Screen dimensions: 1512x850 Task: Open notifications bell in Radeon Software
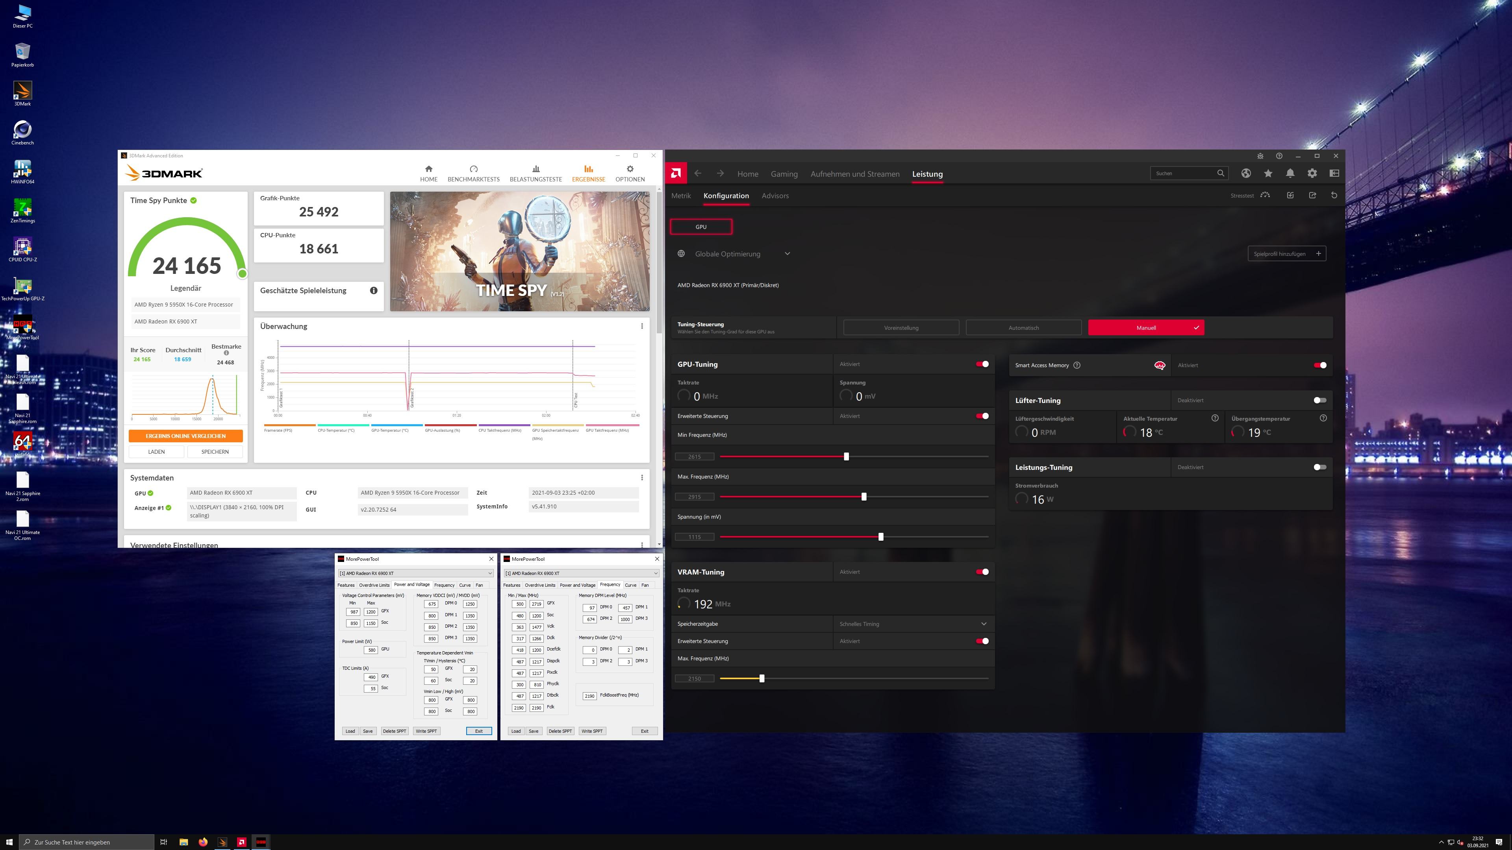click(1290, 173)
